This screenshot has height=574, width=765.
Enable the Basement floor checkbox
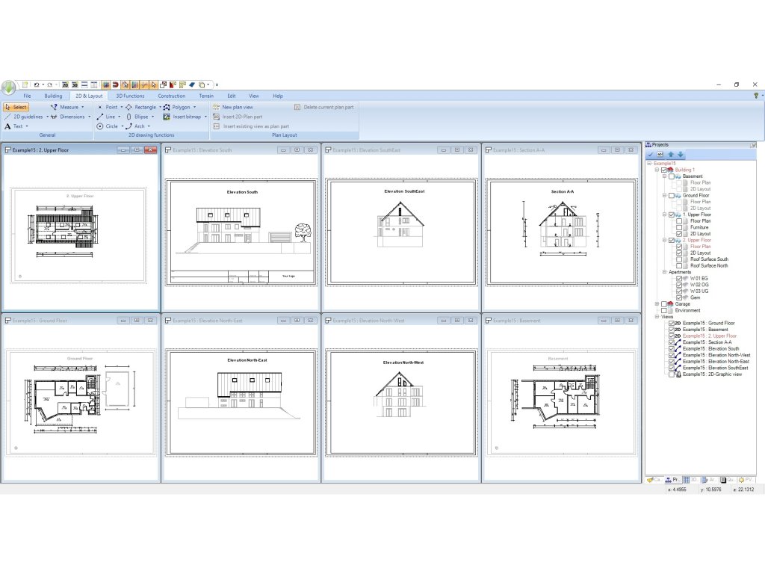(671, 176)
